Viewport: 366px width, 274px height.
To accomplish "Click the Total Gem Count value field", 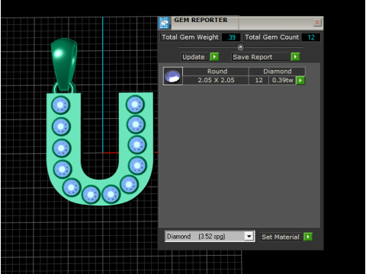I will point(311,37).
